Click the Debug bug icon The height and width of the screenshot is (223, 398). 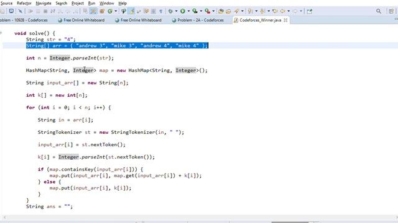coord(170,11)
